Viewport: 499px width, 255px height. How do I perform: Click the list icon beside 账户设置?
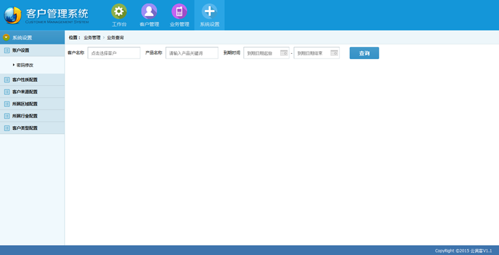tap(7, 50)
